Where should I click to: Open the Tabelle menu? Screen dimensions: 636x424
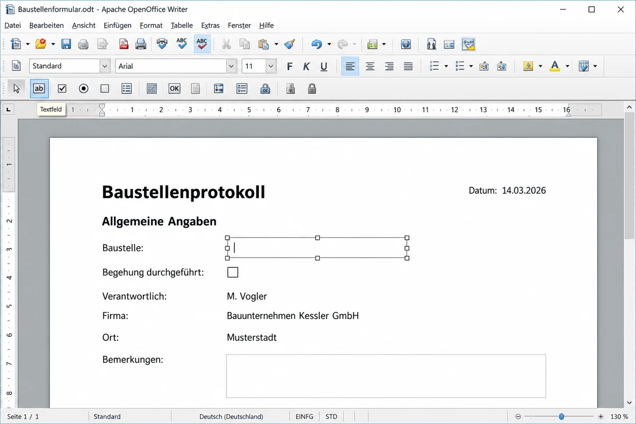point(182,25)
